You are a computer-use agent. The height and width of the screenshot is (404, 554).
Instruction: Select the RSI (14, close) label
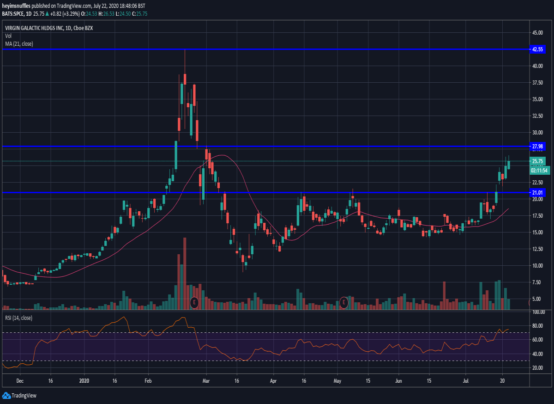(18, 318)
